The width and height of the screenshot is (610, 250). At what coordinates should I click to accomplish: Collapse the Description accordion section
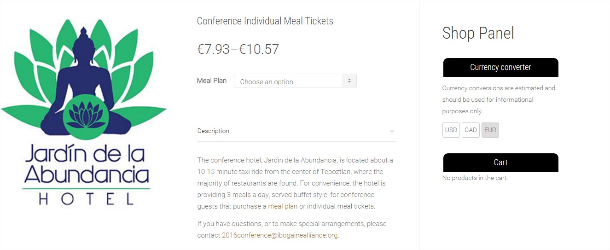[296, 131]
